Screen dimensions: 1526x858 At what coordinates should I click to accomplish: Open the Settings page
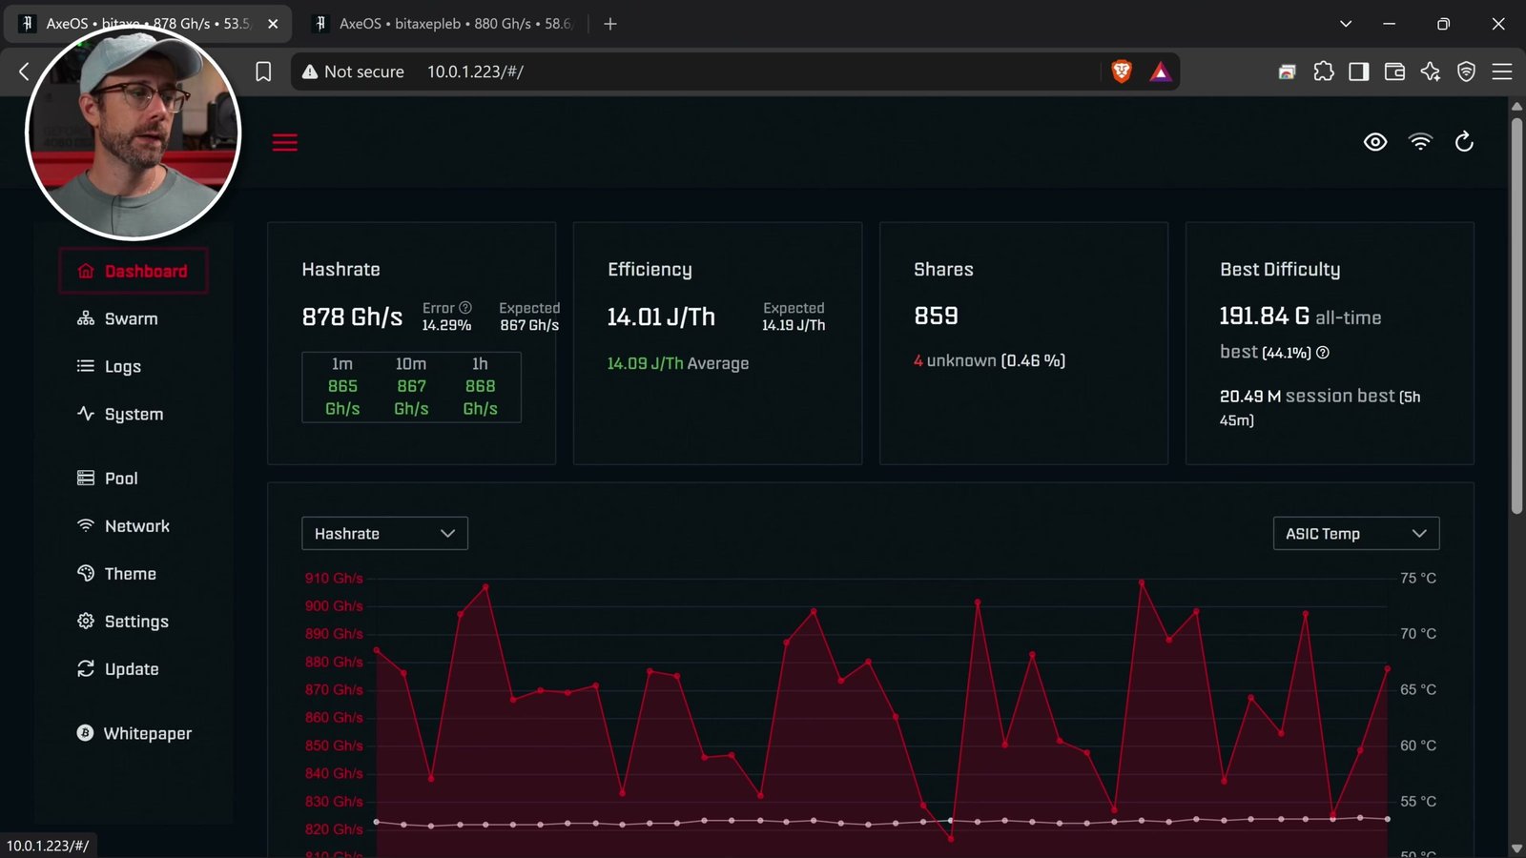pos(123,621)
